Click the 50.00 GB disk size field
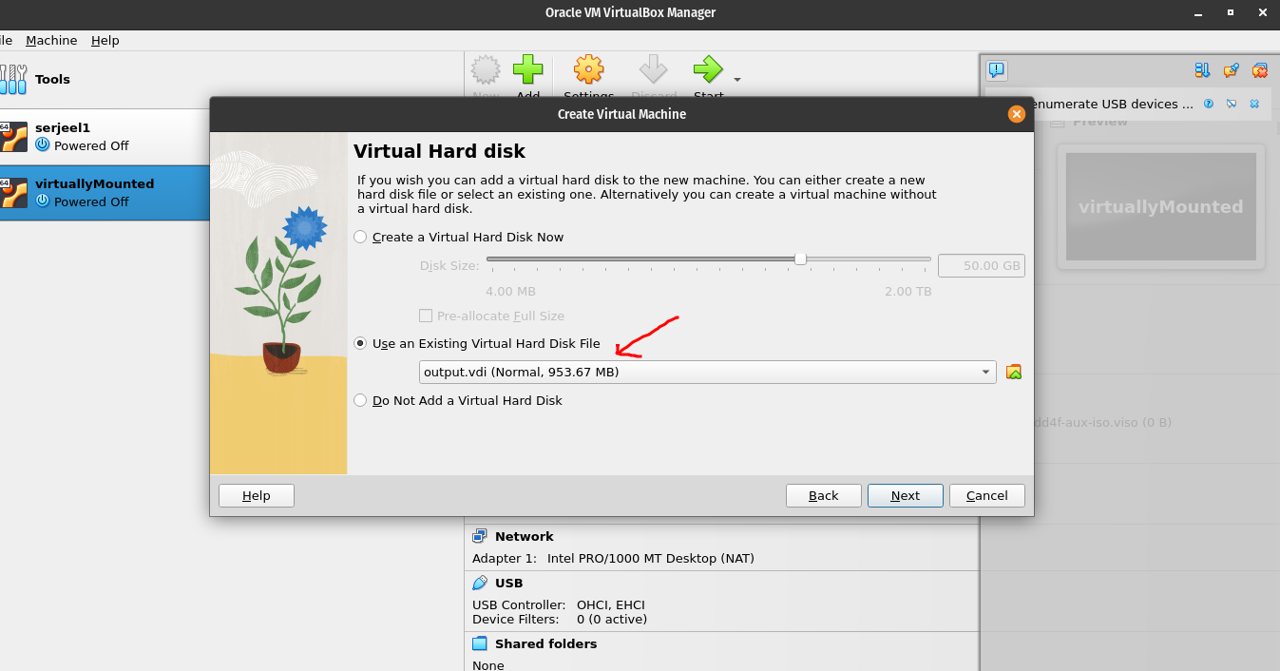The height and width of the screenshot is (671, 1280). 982,265
